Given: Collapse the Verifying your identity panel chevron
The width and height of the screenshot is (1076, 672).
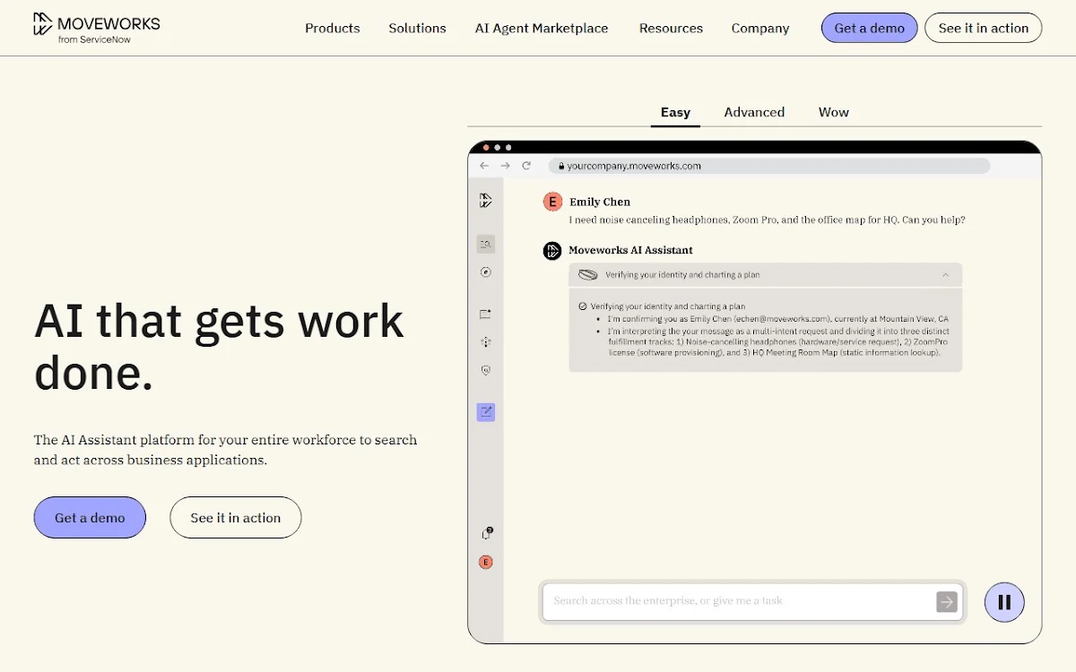Looking at the screenshot, I should pos(945,275).
